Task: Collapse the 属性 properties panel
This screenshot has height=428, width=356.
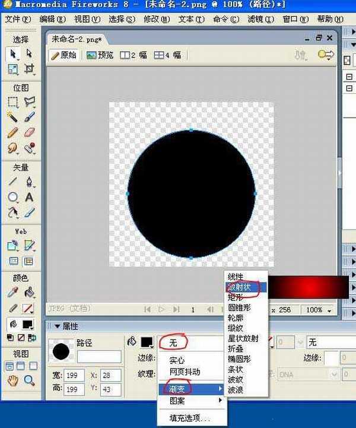Action: (x=58, y=326)
